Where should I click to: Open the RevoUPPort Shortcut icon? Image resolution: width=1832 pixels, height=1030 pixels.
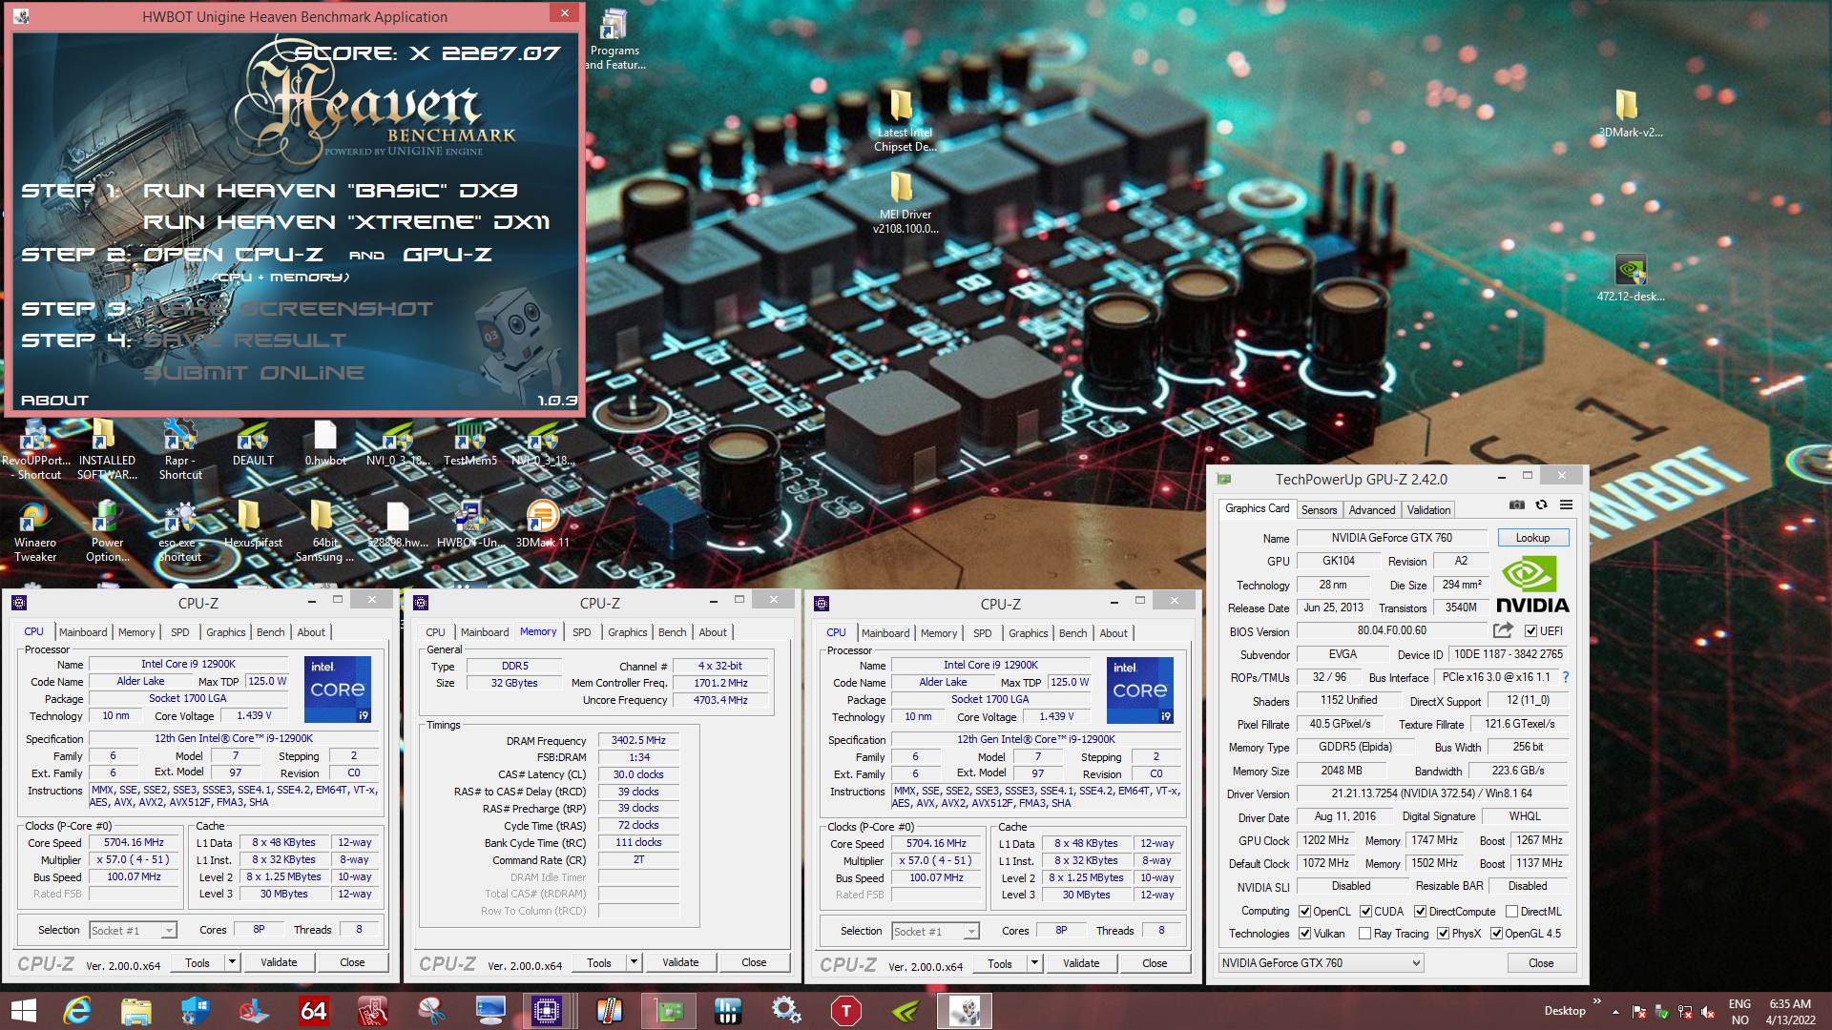coord(35,450)
